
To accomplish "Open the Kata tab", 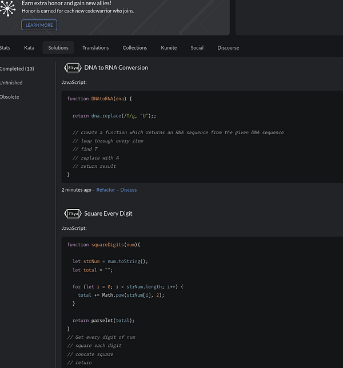I will click(x=29, y=48).
